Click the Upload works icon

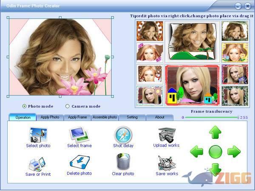(x=166, y=135)
